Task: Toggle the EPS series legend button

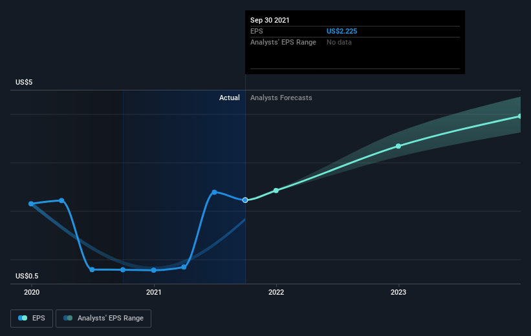Action: [x=31, y=319]
